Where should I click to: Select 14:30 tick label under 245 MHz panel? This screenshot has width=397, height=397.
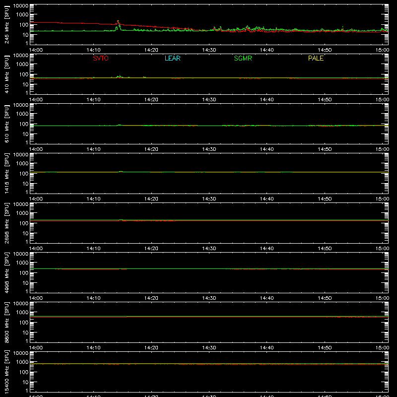[209, 50]
